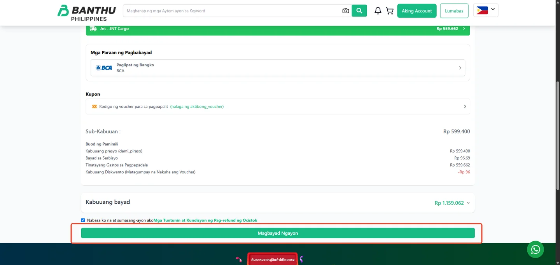Screen dimensions: 560x265
Task: Click the 'halaga ng aktibong_voucher' text
Action: pos(197,106)
